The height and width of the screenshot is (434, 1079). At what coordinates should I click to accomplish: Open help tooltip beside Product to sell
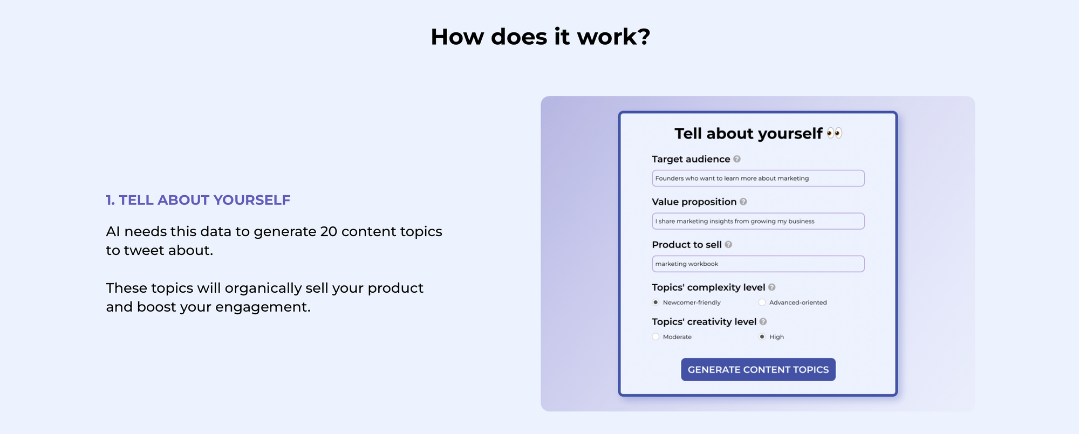click(x=728, y=244)
